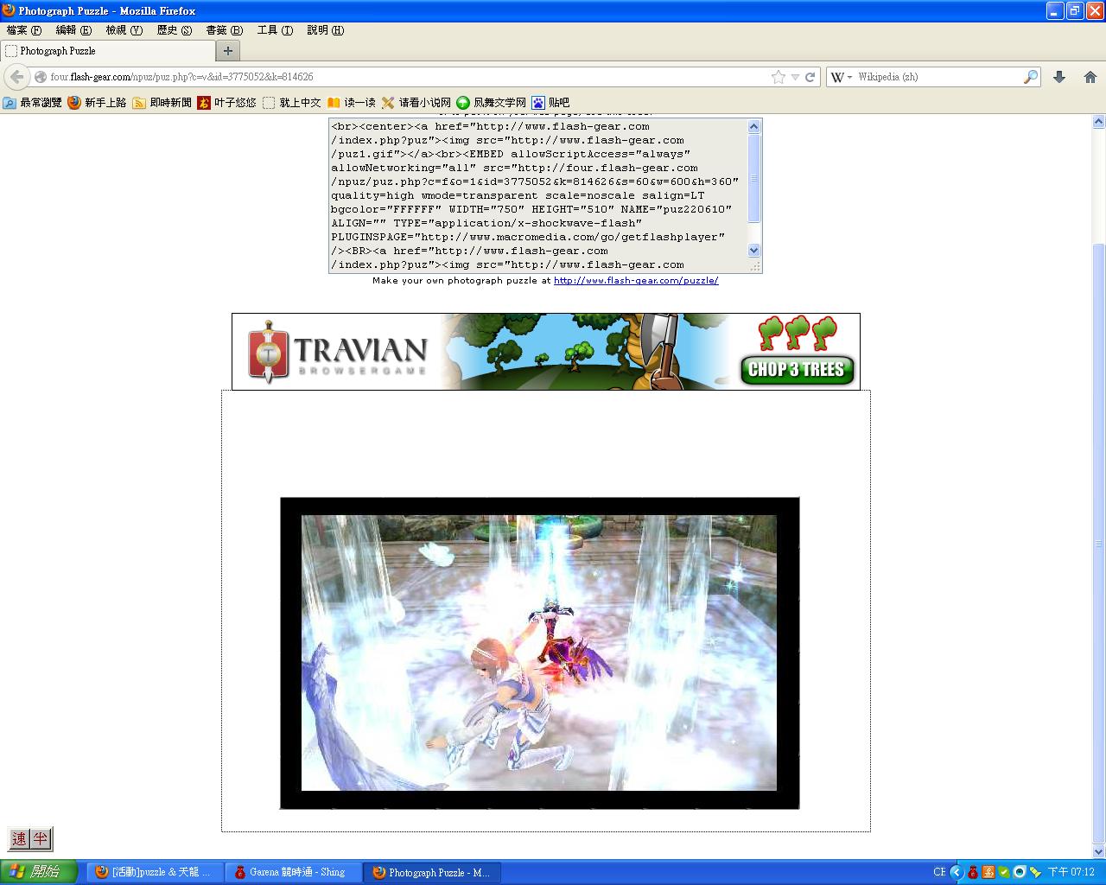Open the 请看小说网 bookmark
The width and height of the screenshot is (1106, 885).
(416, 103)
